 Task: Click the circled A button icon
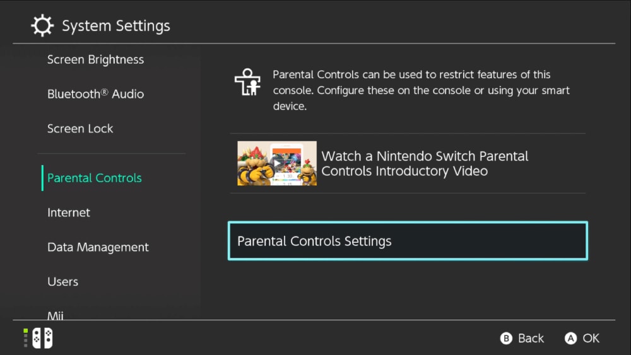pos(570,339)
